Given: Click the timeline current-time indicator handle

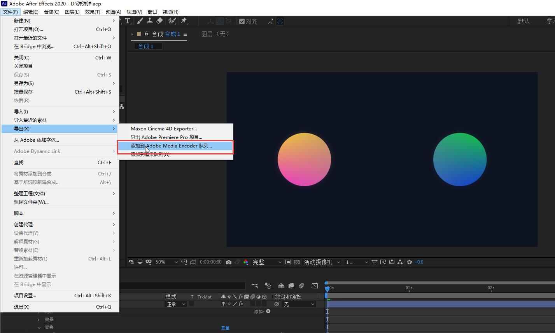Looking at the screenshot, I should pos(327,288).
